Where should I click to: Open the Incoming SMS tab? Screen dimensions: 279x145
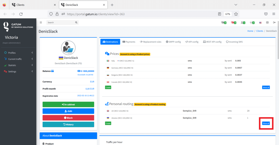[x=234, y=42]
